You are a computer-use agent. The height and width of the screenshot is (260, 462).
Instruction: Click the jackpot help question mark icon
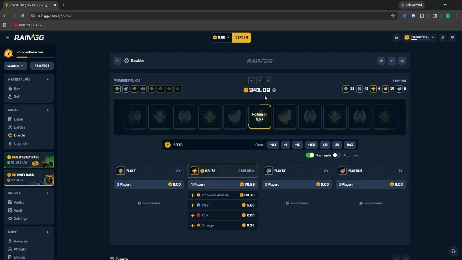pos(274,90)
